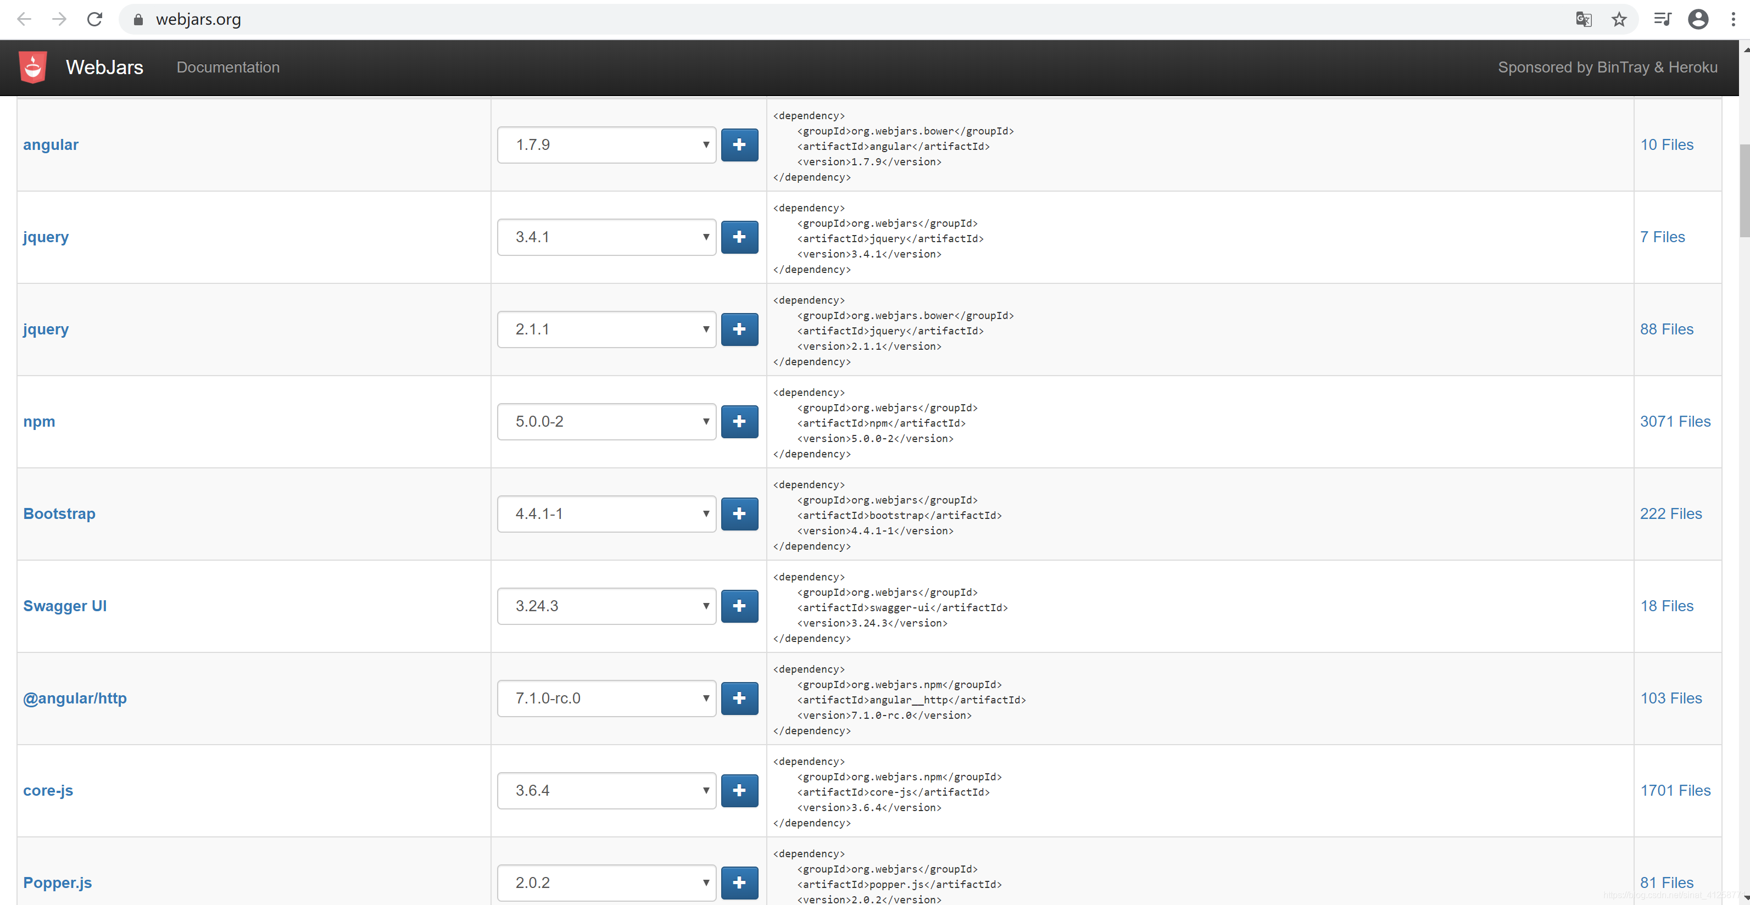Expand the jquery 3.4.1 version dropdown

606,237
